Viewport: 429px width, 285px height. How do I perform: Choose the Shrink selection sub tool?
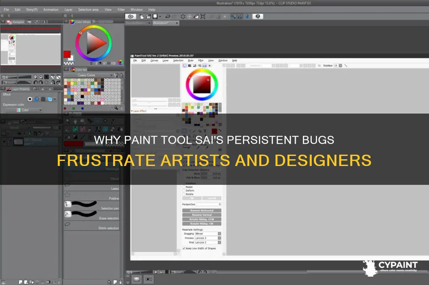tap(92, 225)
